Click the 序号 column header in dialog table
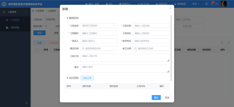The height and width of the screenshot is (107, 234). pos(69,86)
